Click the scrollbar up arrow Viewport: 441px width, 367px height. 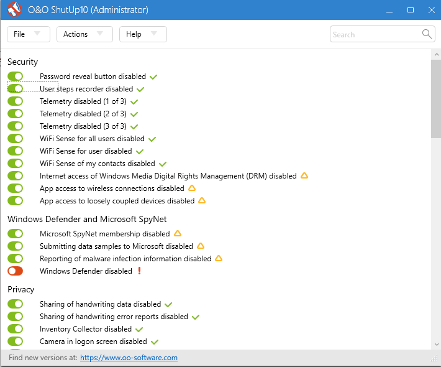pyautogui.click(x=436, y=54)
